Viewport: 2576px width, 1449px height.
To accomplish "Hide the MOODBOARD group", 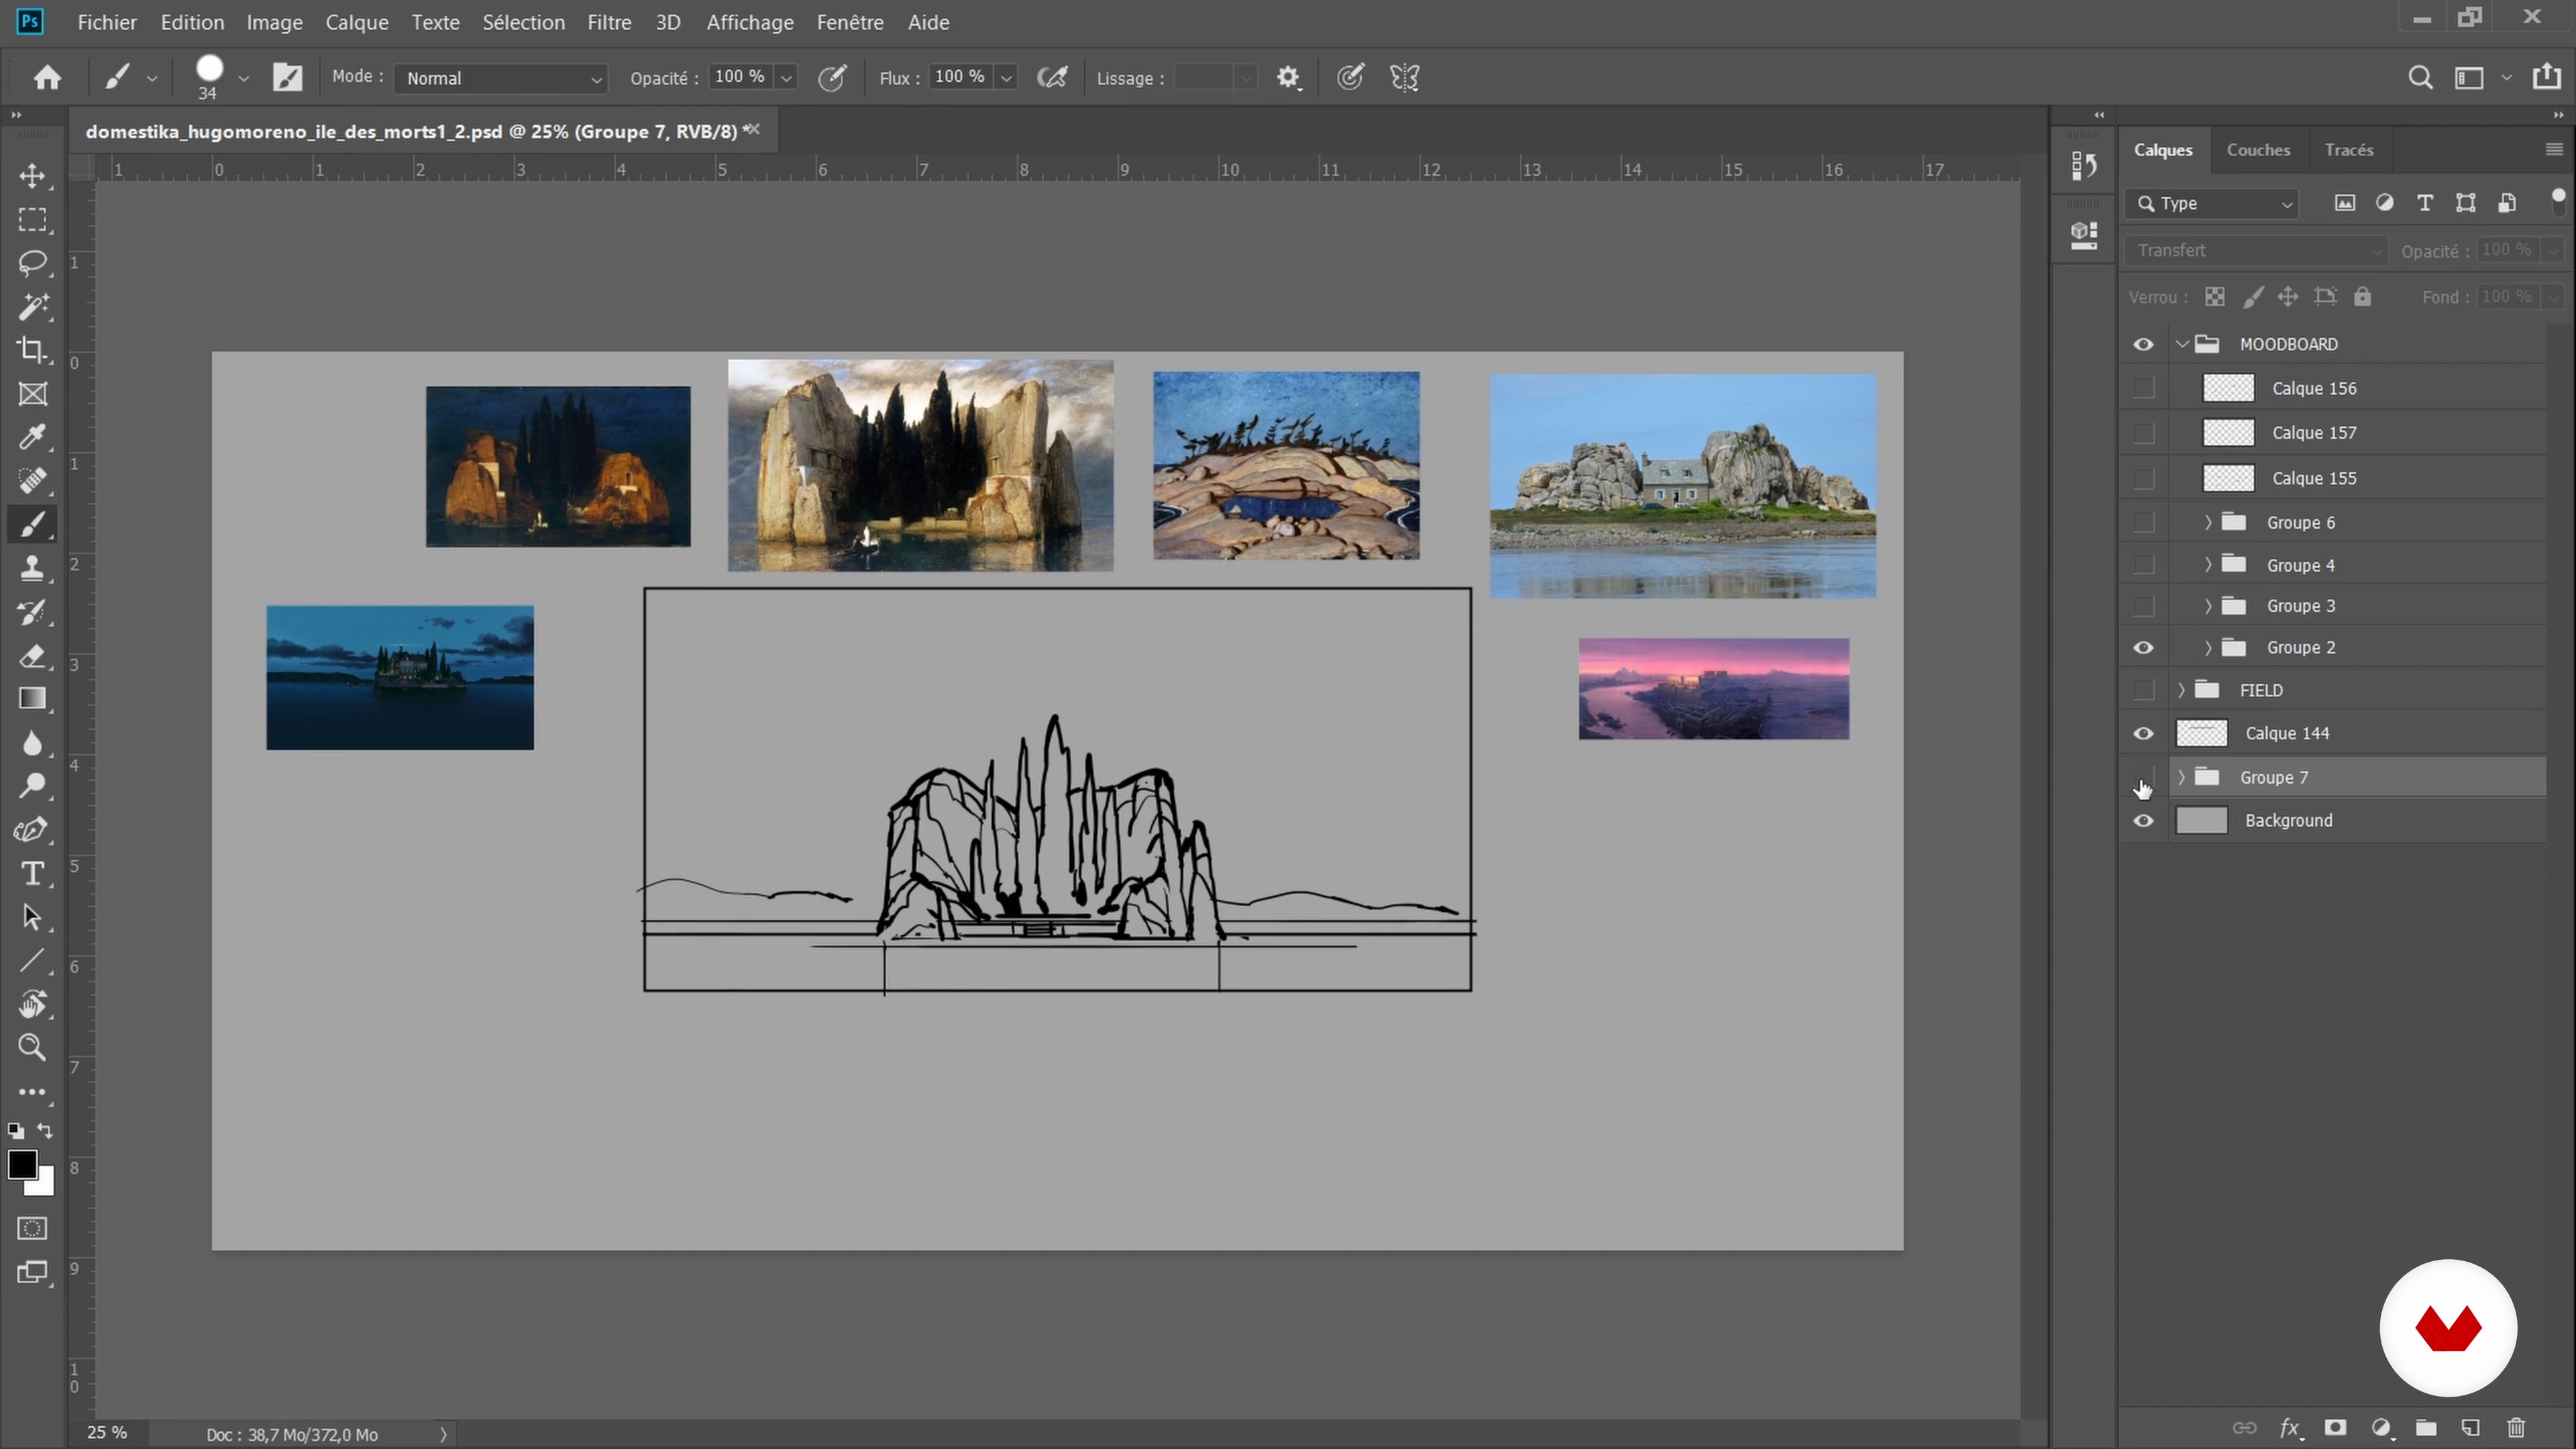I will [2143, 344].
